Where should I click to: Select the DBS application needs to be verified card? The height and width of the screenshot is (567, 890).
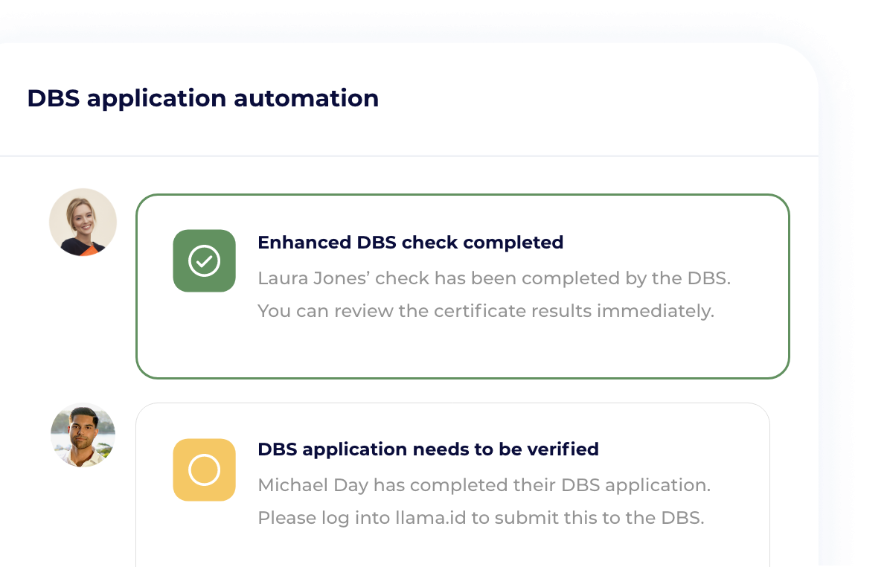[452, 485]
